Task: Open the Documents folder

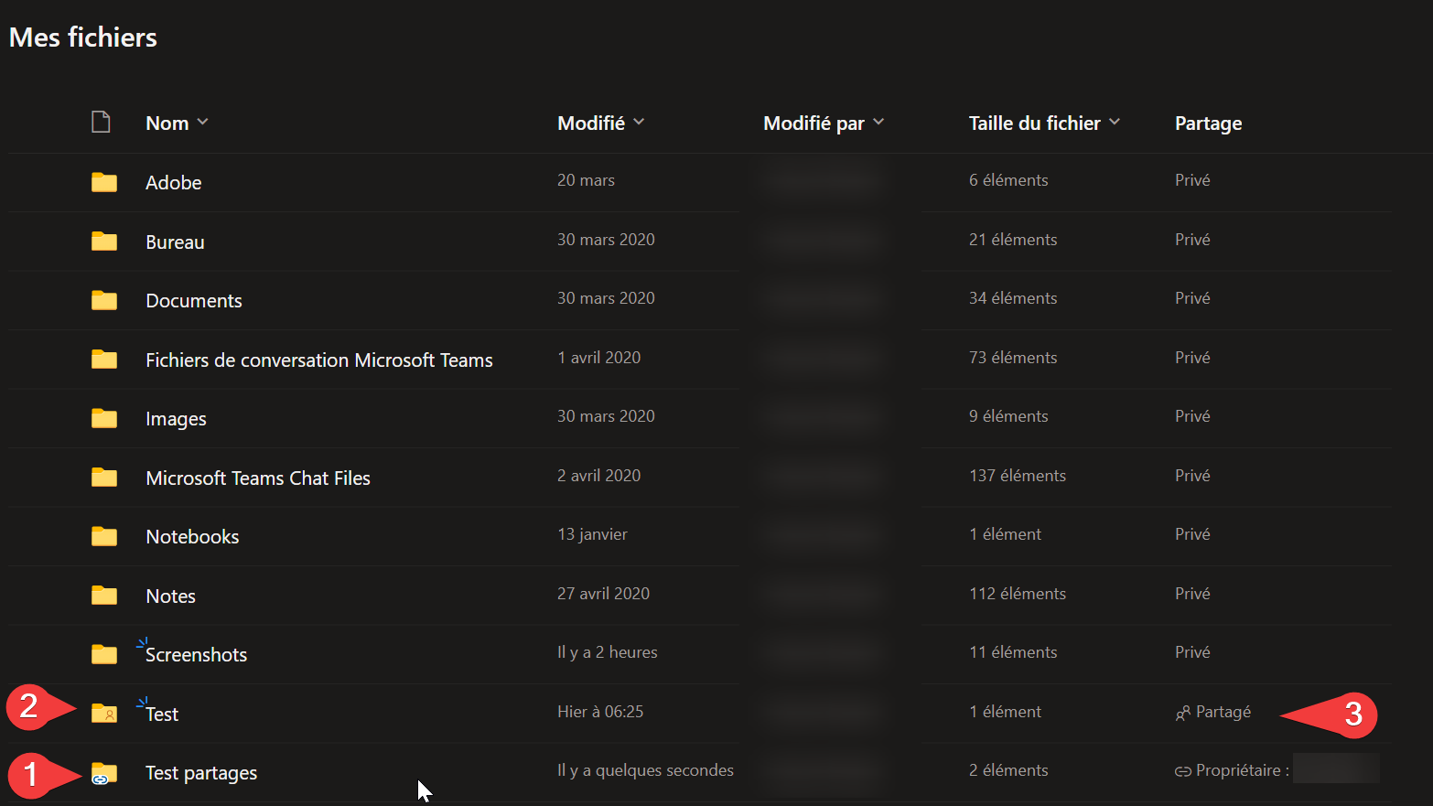Action: 194,301
